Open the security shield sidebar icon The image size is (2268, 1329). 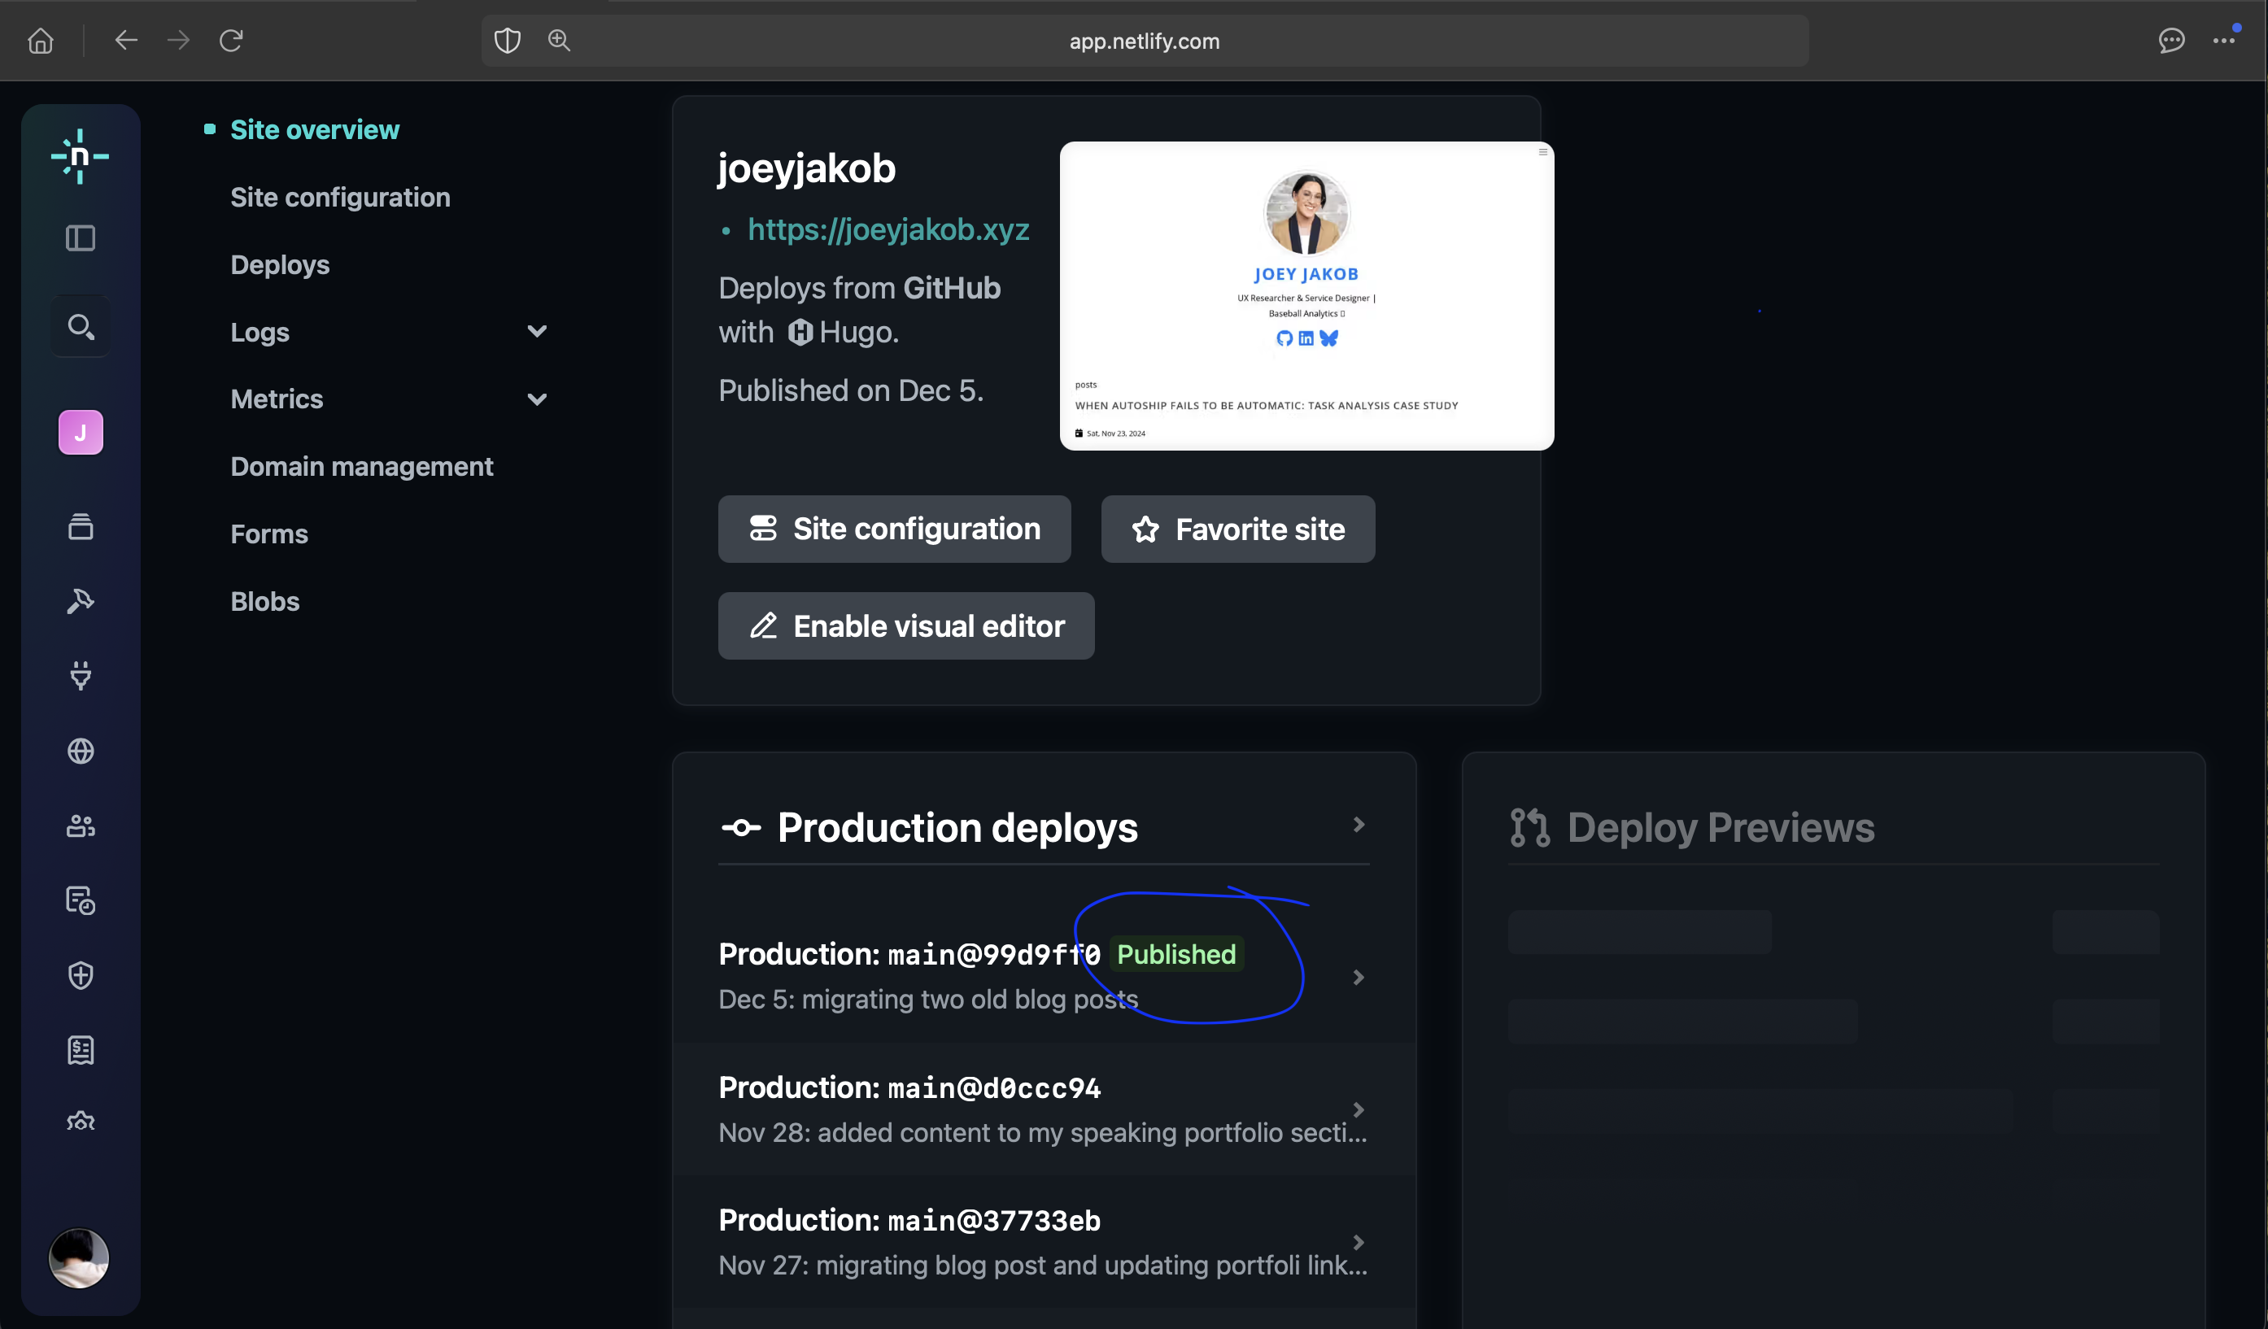pos(80,975)
